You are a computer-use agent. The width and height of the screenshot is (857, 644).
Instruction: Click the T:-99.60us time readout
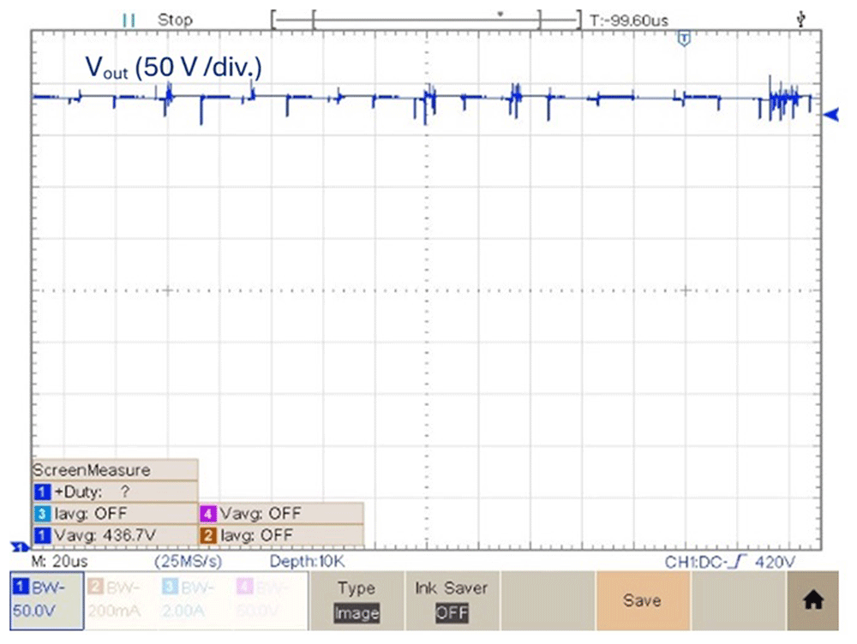point(629,21)
